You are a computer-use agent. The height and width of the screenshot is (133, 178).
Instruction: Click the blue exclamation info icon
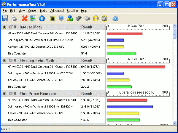42,18
